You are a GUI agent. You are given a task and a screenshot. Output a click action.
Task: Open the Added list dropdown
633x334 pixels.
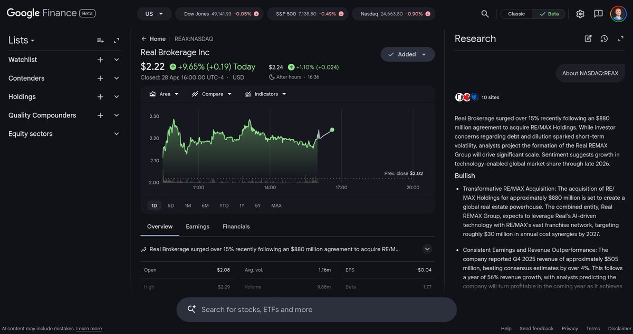[408, 54]
